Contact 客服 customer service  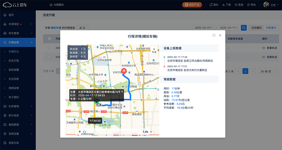point(239,5)
